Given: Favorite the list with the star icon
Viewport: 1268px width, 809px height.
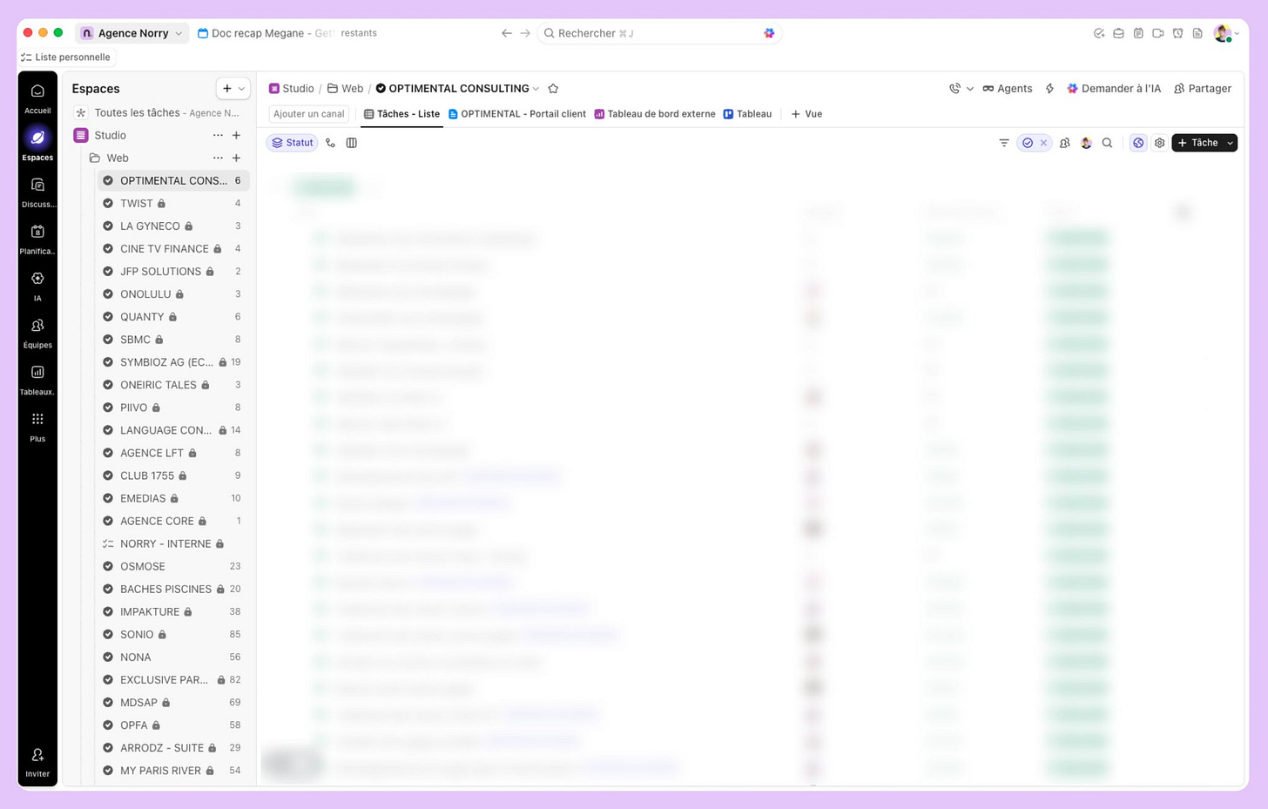Looking at the screenshot, I should (553, 89).
